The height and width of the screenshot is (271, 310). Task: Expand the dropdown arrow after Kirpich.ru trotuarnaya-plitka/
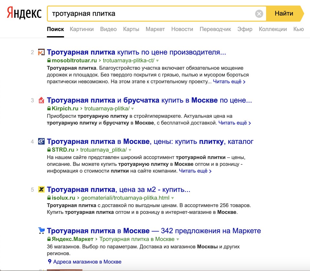click(x=132, y=109)
